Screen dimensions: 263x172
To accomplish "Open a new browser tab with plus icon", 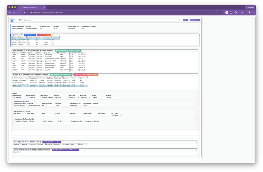I will click(49, 7).
